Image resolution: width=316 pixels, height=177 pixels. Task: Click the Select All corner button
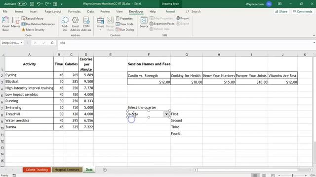[2, 55]
